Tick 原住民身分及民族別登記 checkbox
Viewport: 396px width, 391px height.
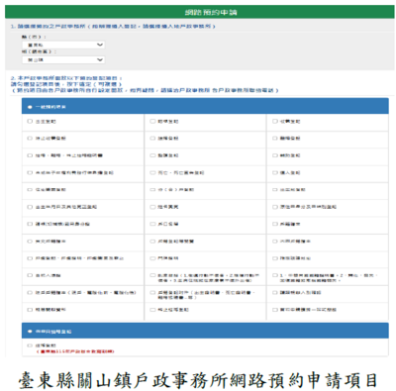[x=275, y=207]
